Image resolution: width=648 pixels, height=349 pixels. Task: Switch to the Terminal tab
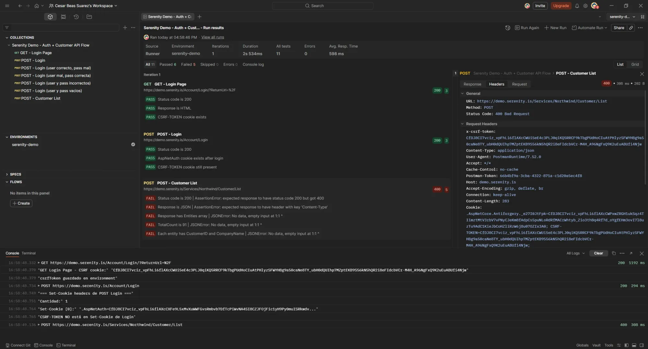click(29, 253)
